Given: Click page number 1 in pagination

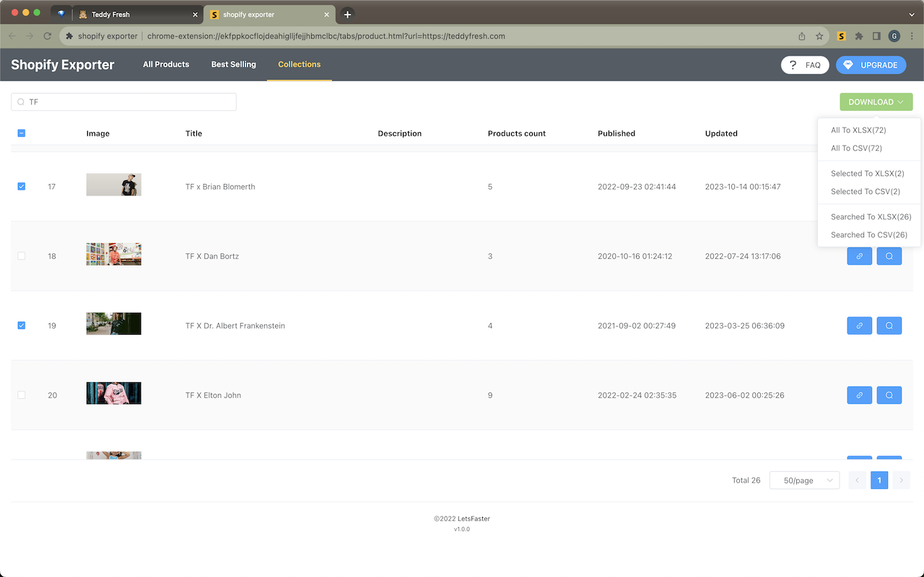Looking at the screenshot, I should 879,480.
